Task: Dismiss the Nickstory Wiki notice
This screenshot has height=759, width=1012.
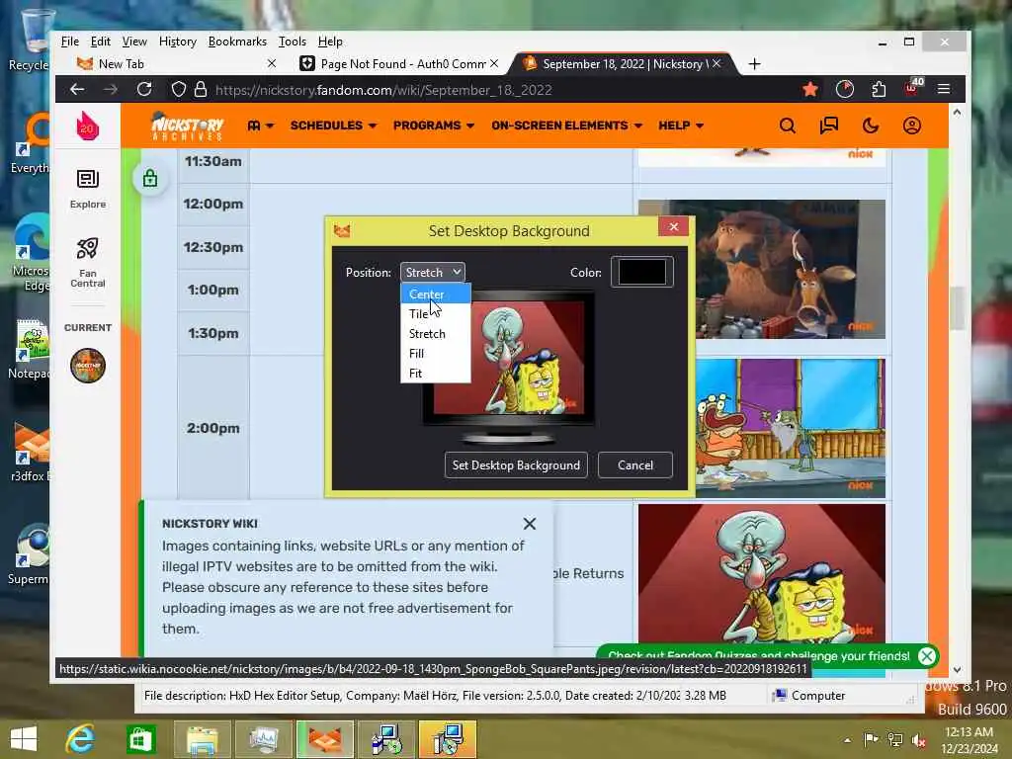Action: pyautogui.click(x=530, y=524)
